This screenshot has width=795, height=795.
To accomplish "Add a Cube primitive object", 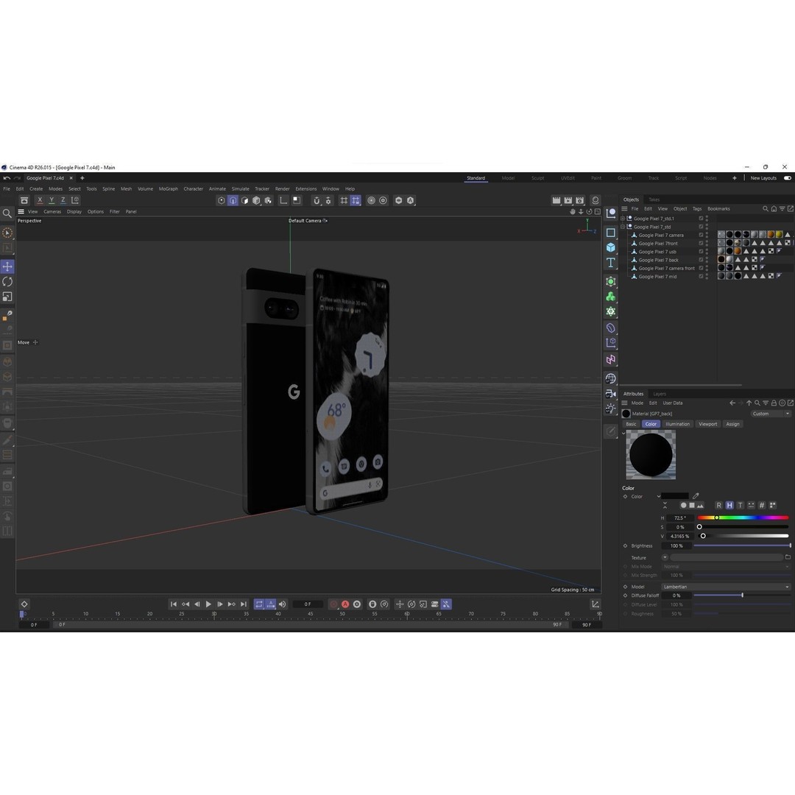I will click(x=610, y=247).
